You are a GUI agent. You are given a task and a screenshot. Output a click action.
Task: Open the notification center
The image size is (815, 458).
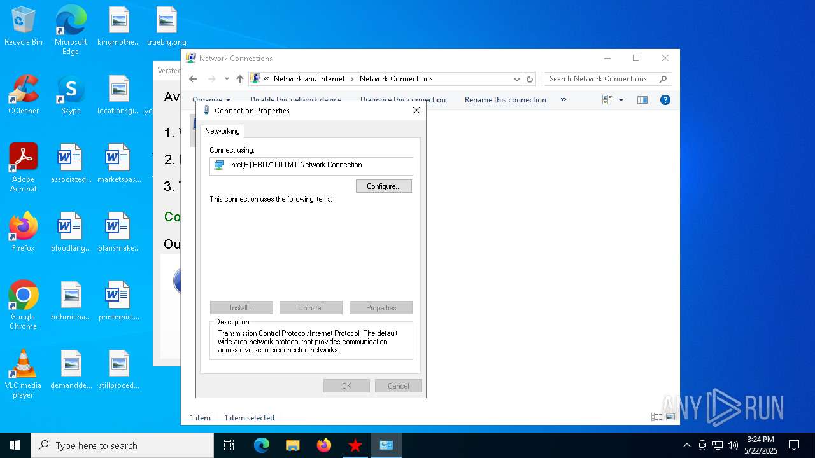click(x=794, y=445)
